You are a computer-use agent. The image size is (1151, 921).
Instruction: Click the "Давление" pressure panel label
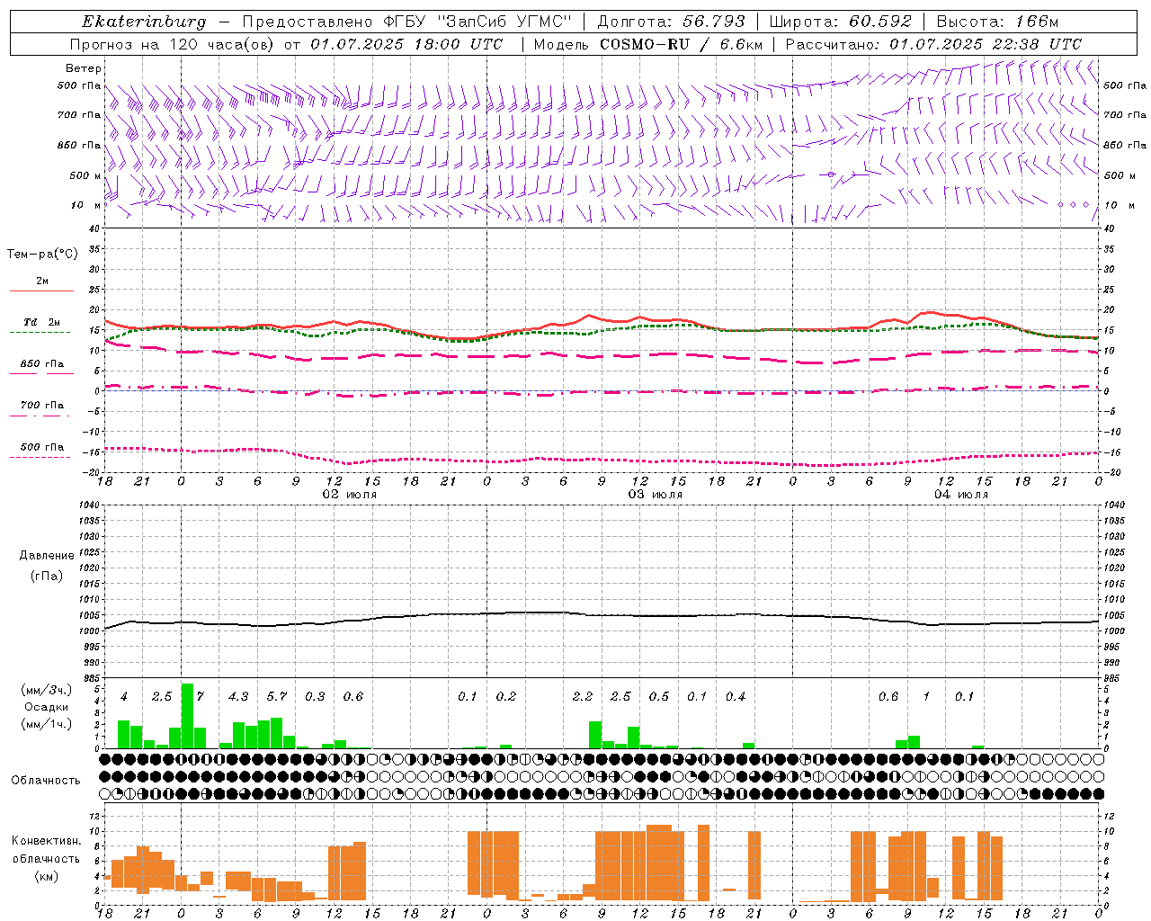click(47, 556)
